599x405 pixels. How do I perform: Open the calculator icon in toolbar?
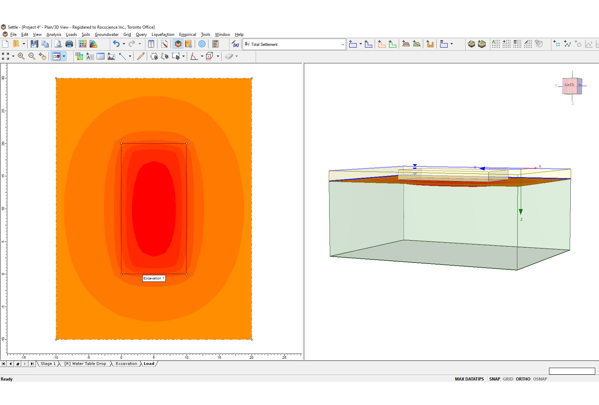click(215, 44)
